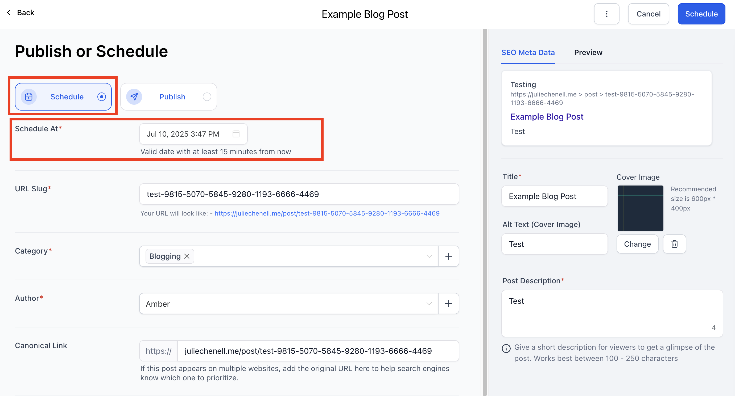This screenshot has height=396, width=735.
Task: Click the Cancel button
Action: pyautogui.click(x=648, y=14)
